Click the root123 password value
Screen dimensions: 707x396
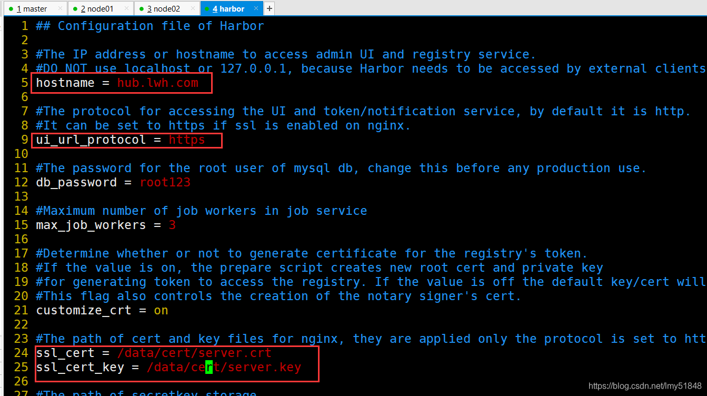165,183
